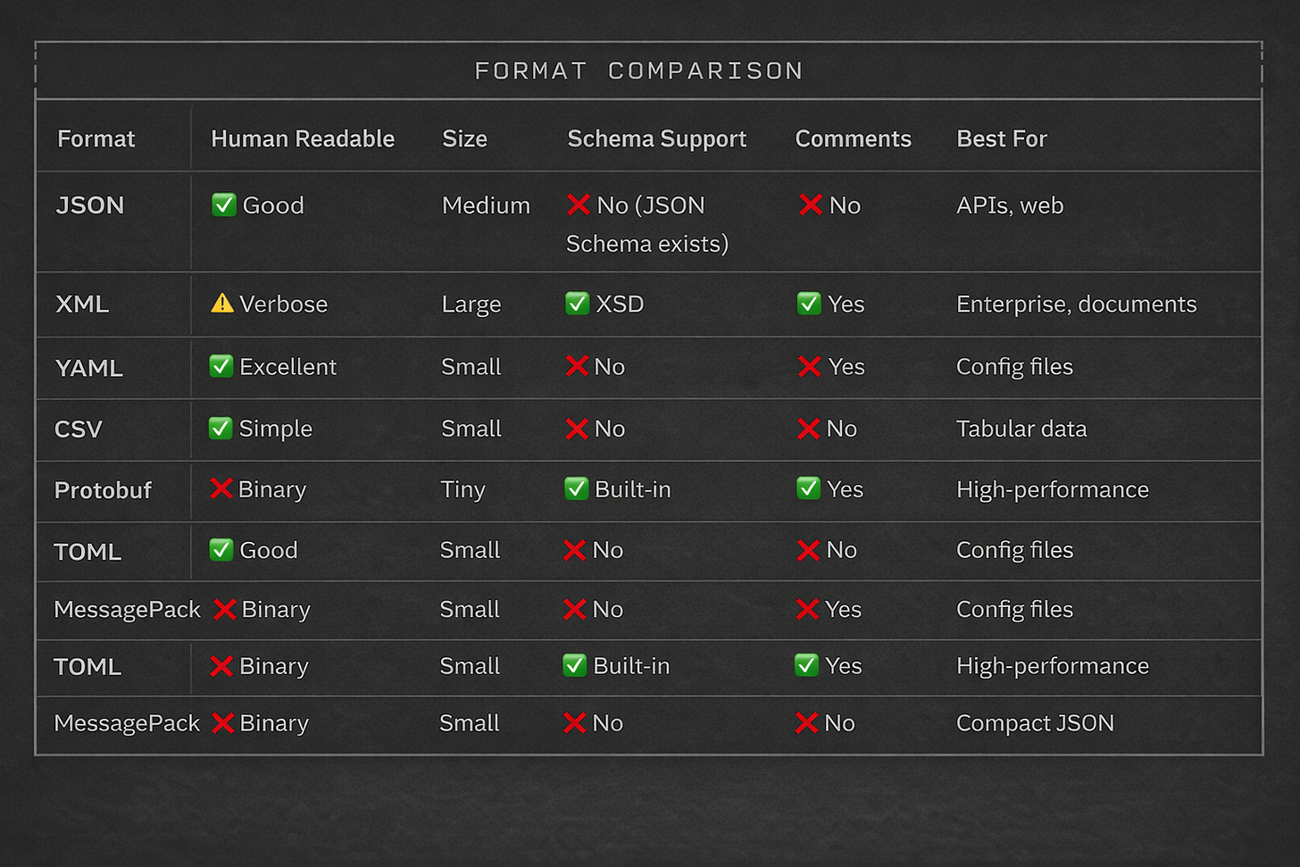This screenshot has height=867, width=1300.
Task: Click the red X in Protobuf's Human Readable cell
Action: click(x=221, y=488)
